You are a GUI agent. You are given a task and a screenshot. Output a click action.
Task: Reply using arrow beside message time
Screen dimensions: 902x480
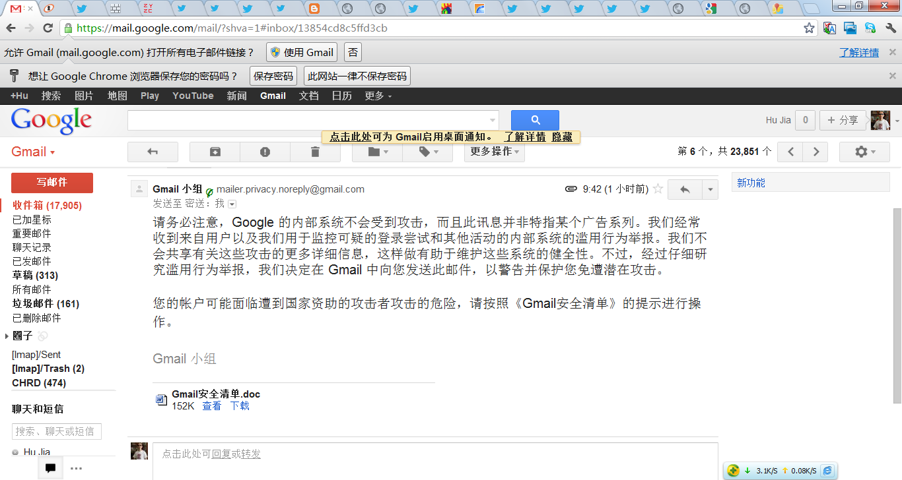[x=685, y=189]
